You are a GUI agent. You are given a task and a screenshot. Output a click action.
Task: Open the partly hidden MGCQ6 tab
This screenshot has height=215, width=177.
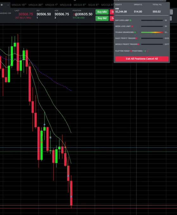point(107,5)
